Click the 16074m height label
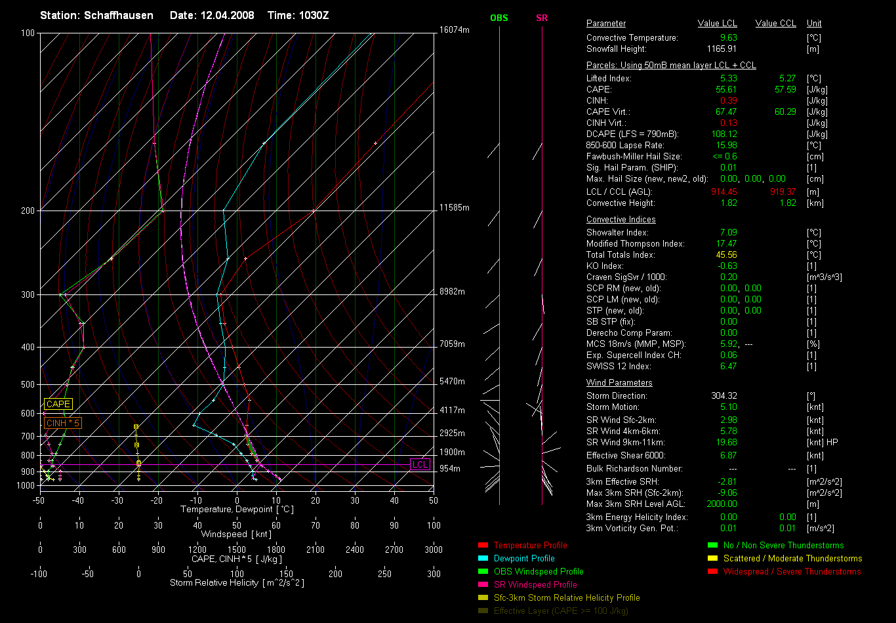Viewport: 896px width, 623px height. click(x=455, y=30)
